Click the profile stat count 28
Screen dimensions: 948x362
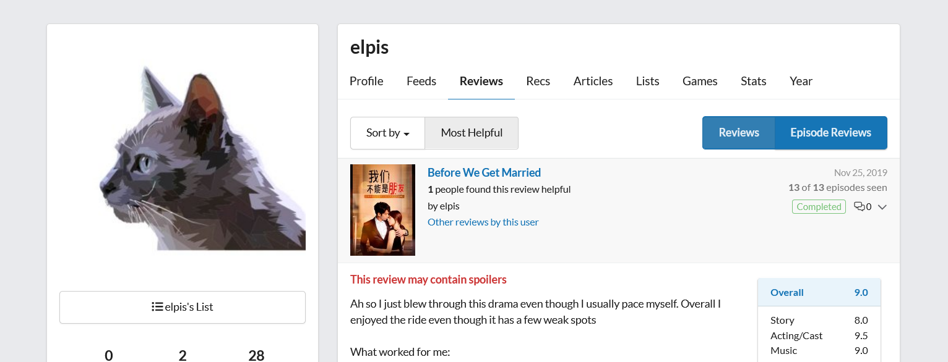point(256,355)
